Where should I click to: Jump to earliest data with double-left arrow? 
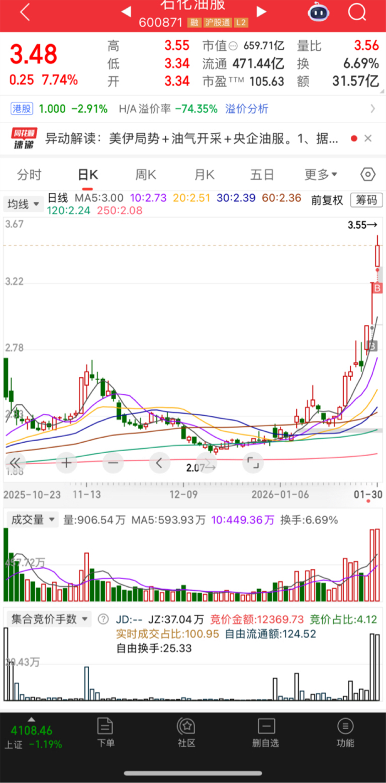(15, 462)
